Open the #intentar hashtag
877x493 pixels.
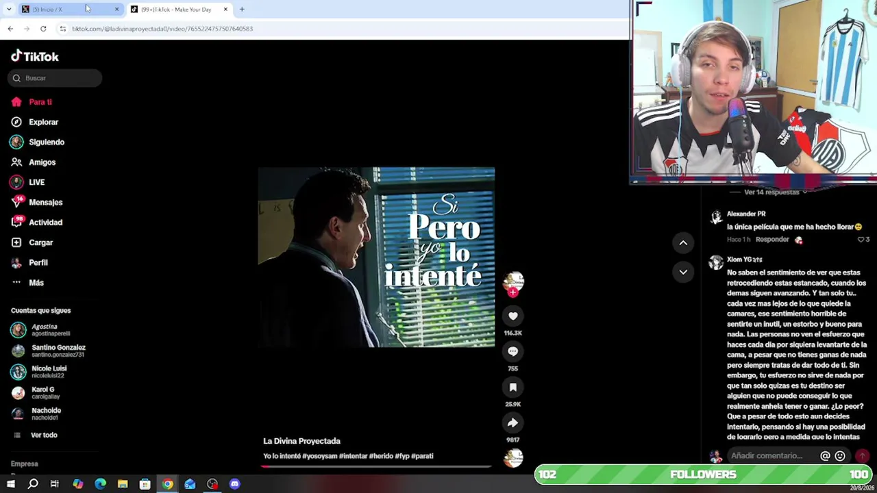353,456
